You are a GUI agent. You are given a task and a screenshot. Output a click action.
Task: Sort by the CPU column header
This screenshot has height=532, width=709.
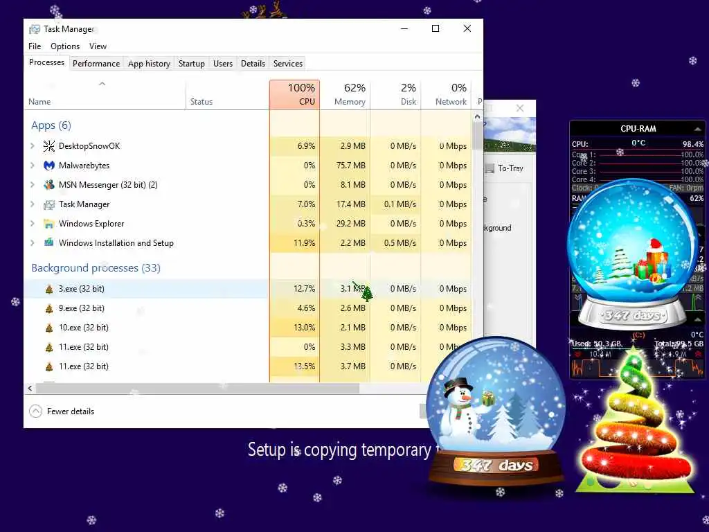point(294,94)
